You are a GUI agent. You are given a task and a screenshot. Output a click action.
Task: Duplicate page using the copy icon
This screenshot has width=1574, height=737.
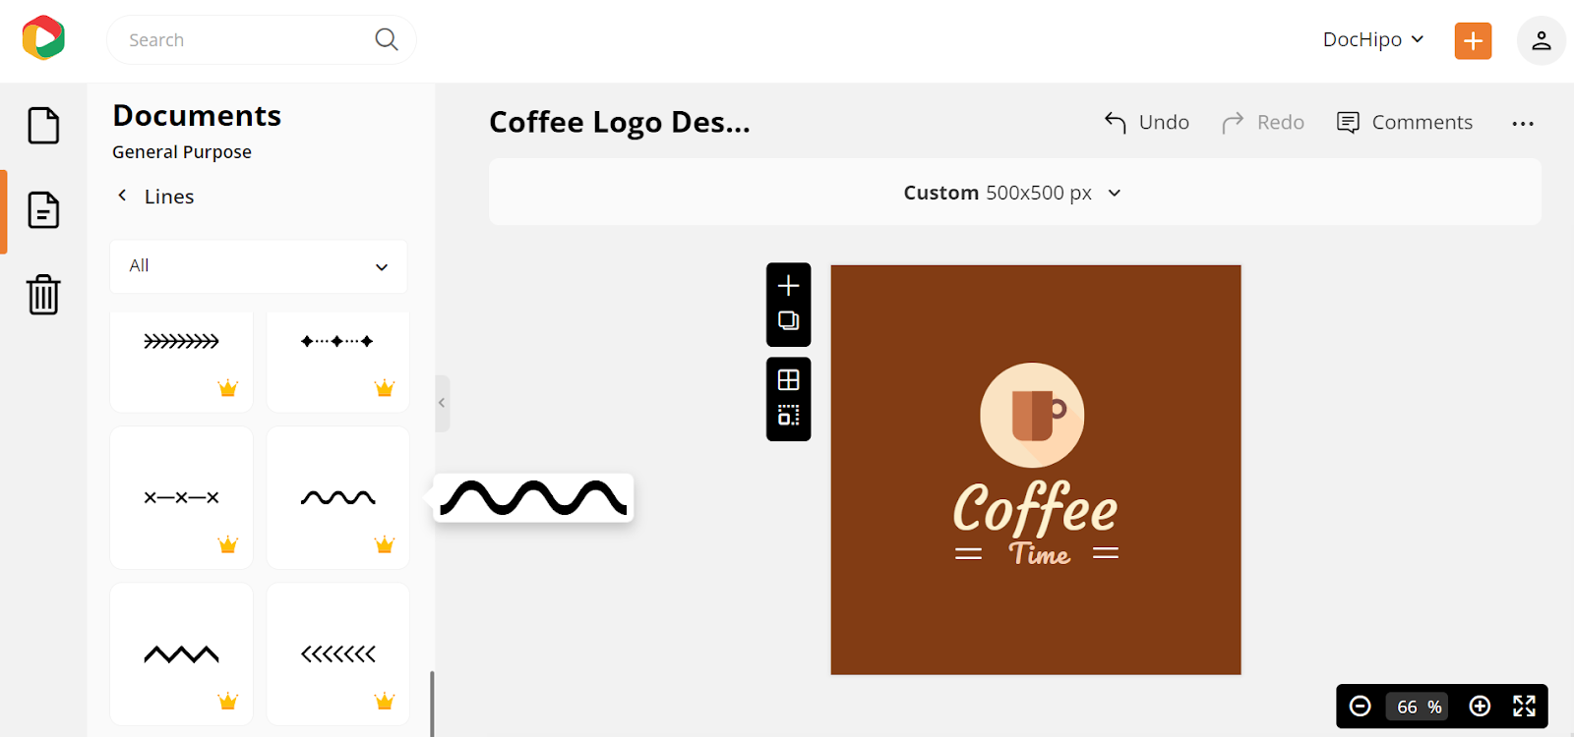(788, 320)
